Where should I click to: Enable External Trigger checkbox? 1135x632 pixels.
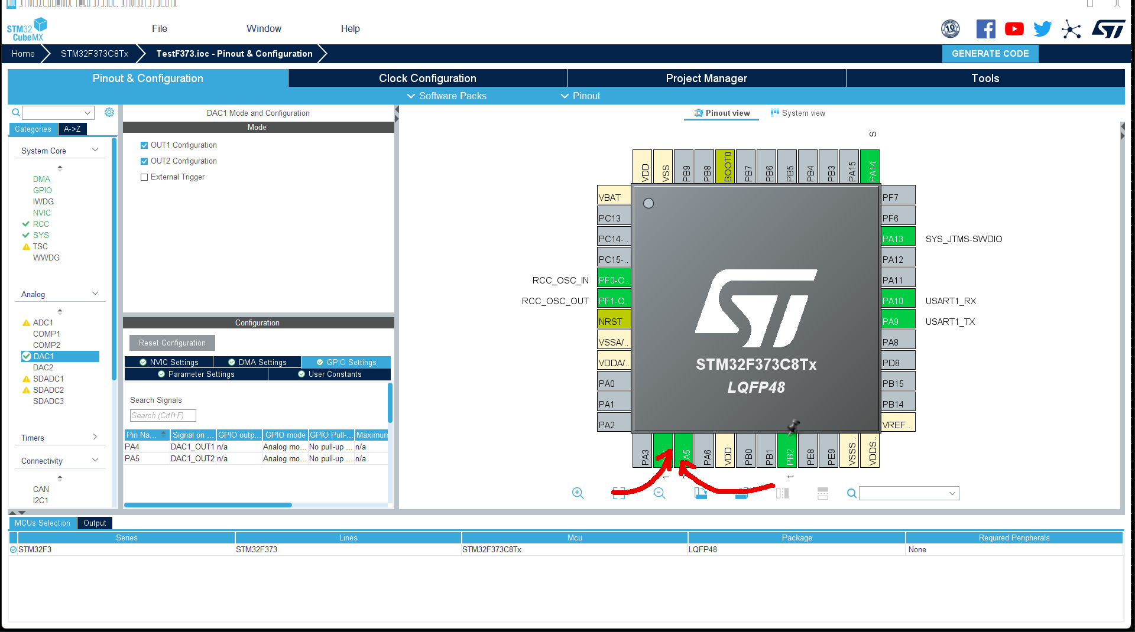144,177
